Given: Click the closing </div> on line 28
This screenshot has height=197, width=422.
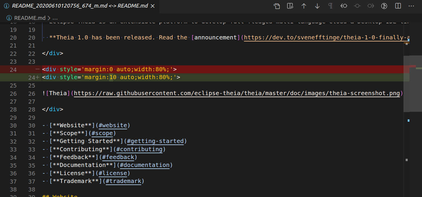Looking at the screenshot, I should (53, 109).
